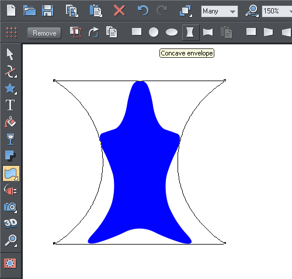Screen dimensions: 292x279
Task: Click the Zoom magnifier tool
Action: (11, 240)
